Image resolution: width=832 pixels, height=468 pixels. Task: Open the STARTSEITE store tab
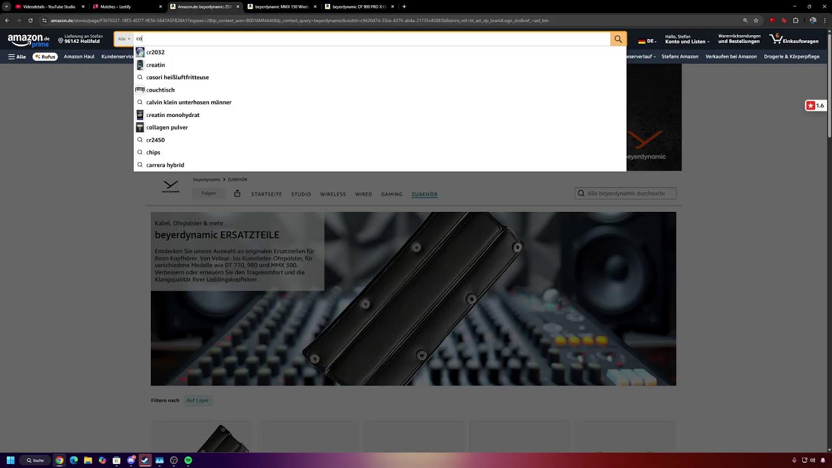pos(266,194)
